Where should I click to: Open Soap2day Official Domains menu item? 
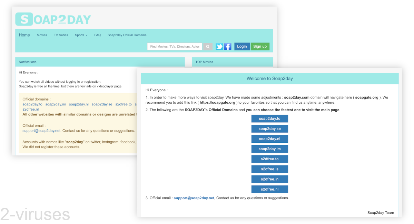tap(127, 35)
